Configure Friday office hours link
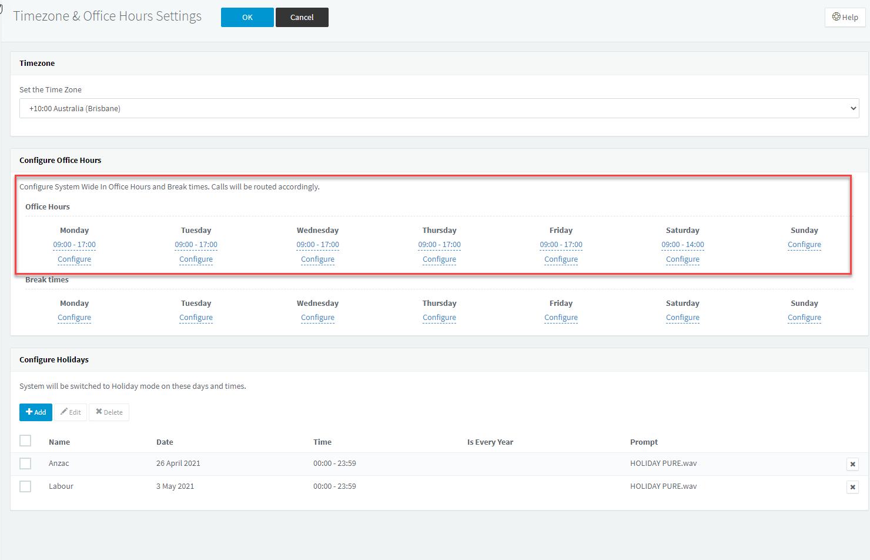The image size is (870, 560). (561, 259)
